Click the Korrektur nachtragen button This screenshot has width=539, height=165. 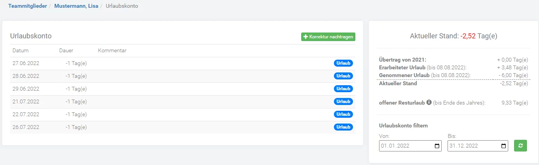(x=328, y=37)
